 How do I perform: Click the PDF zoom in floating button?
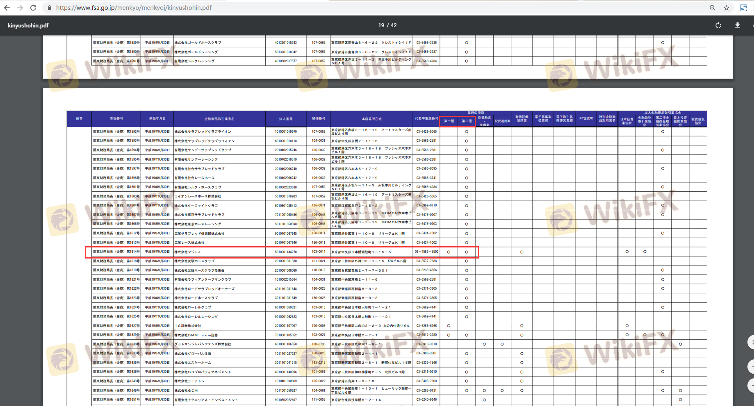click(751, 366)
